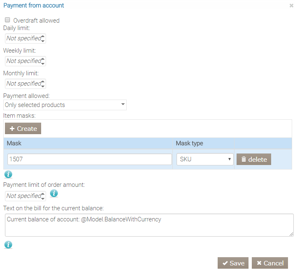
Task: Delete the 1507 mask row
Action: click(x=253, y=159)
